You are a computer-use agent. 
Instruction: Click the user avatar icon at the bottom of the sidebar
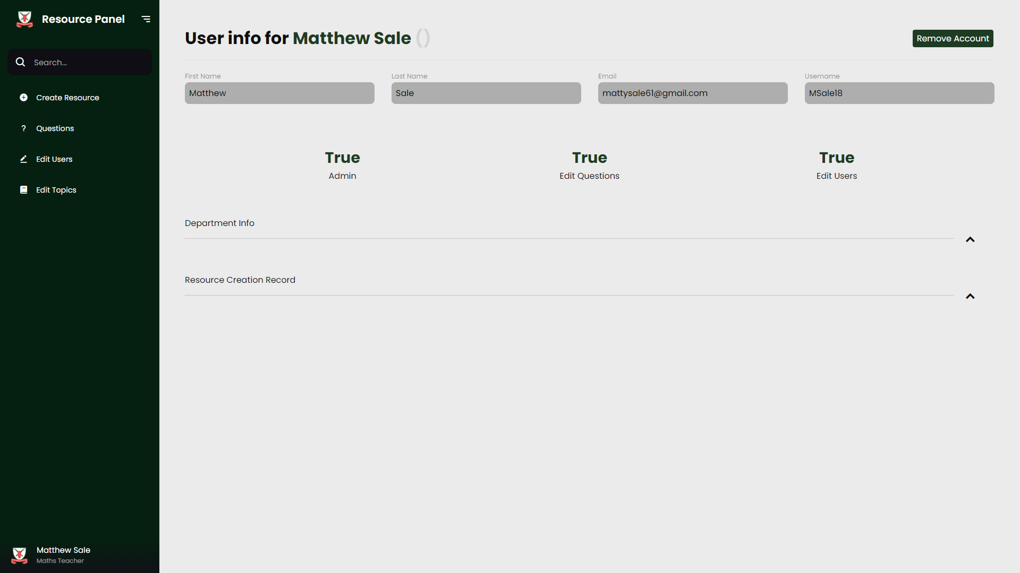coord(20,555)
